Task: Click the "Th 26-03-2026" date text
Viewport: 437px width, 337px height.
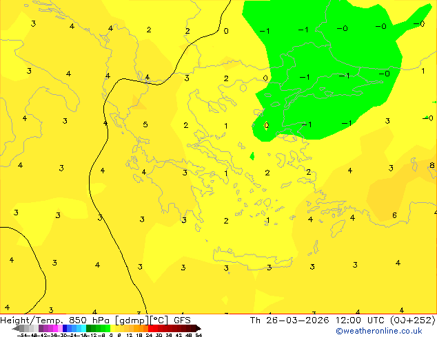Action: point(289,320)
